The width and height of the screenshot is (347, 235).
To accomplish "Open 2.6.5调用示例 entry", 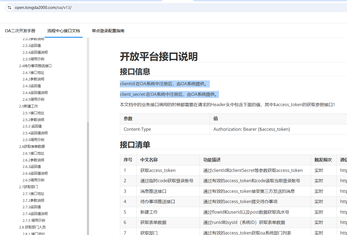I will (33, 180).
